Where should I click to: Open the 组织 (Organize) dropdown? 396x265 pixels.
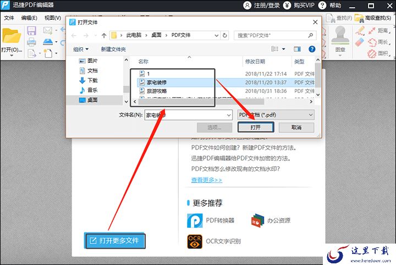81,49
